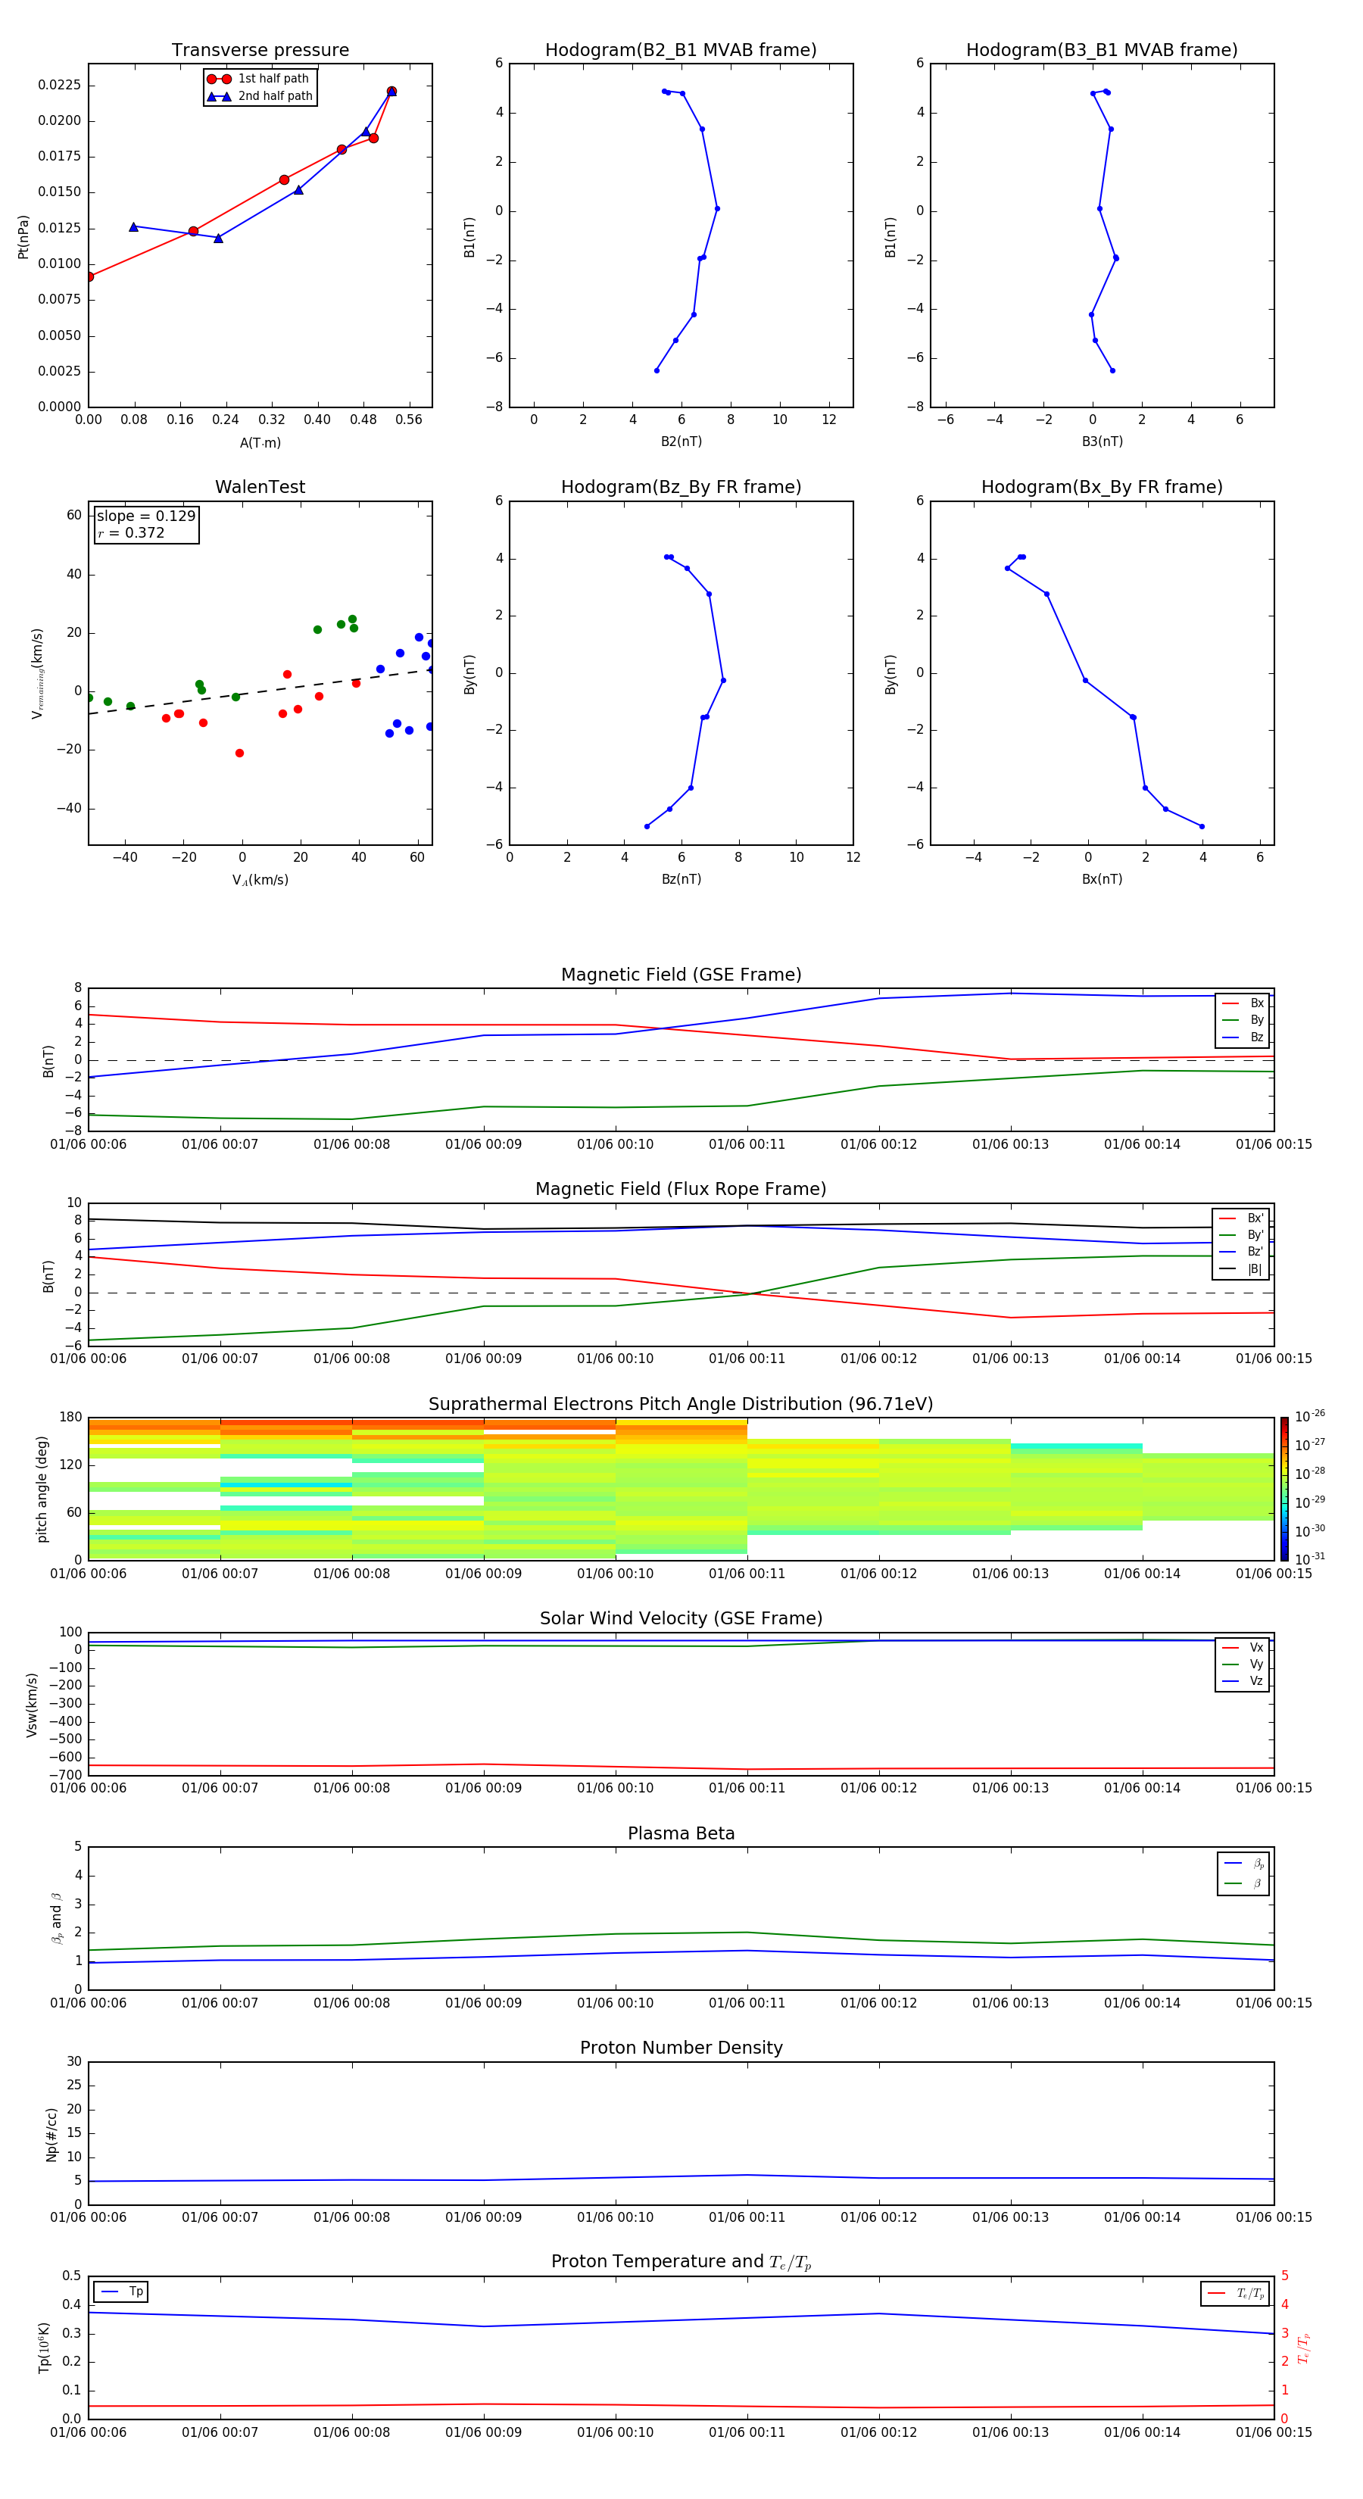The width and height of the screenshot is (1363, 2499).
Task: Click the Magnetic Field (GSE Frame) title
Action: coord(681,974)
